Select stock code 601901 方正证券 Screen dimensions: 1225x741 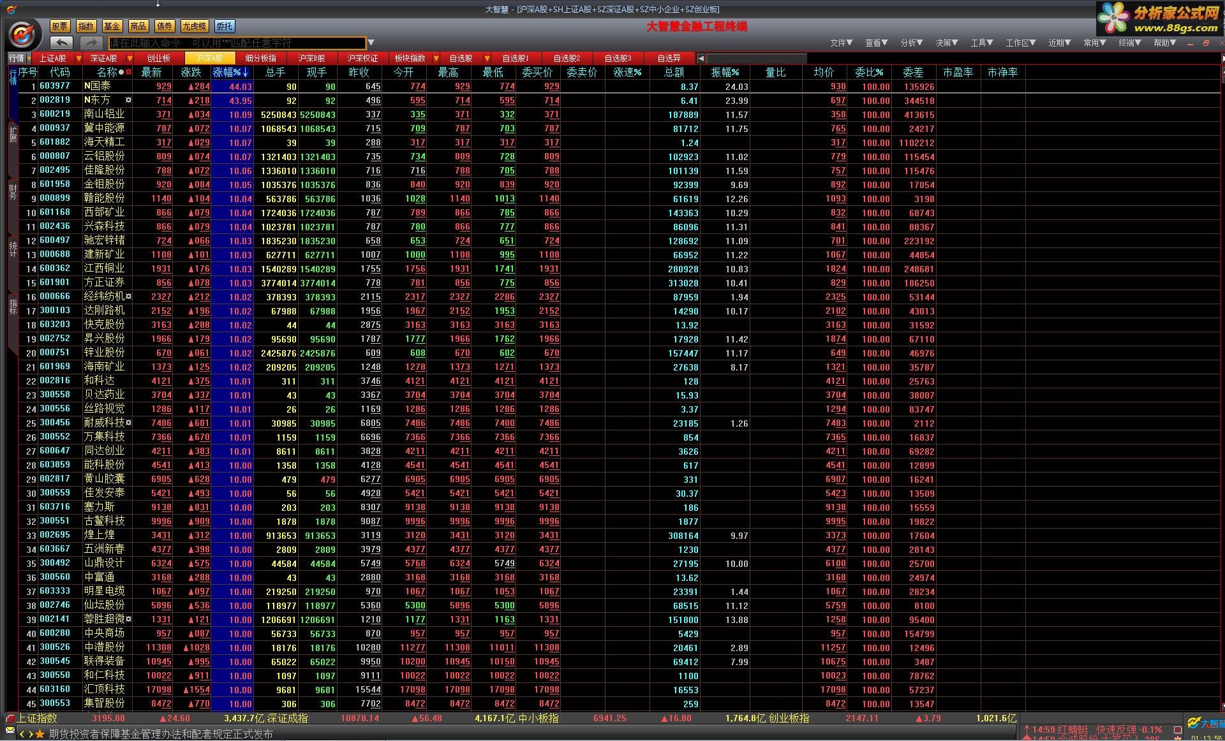point(619,282)
